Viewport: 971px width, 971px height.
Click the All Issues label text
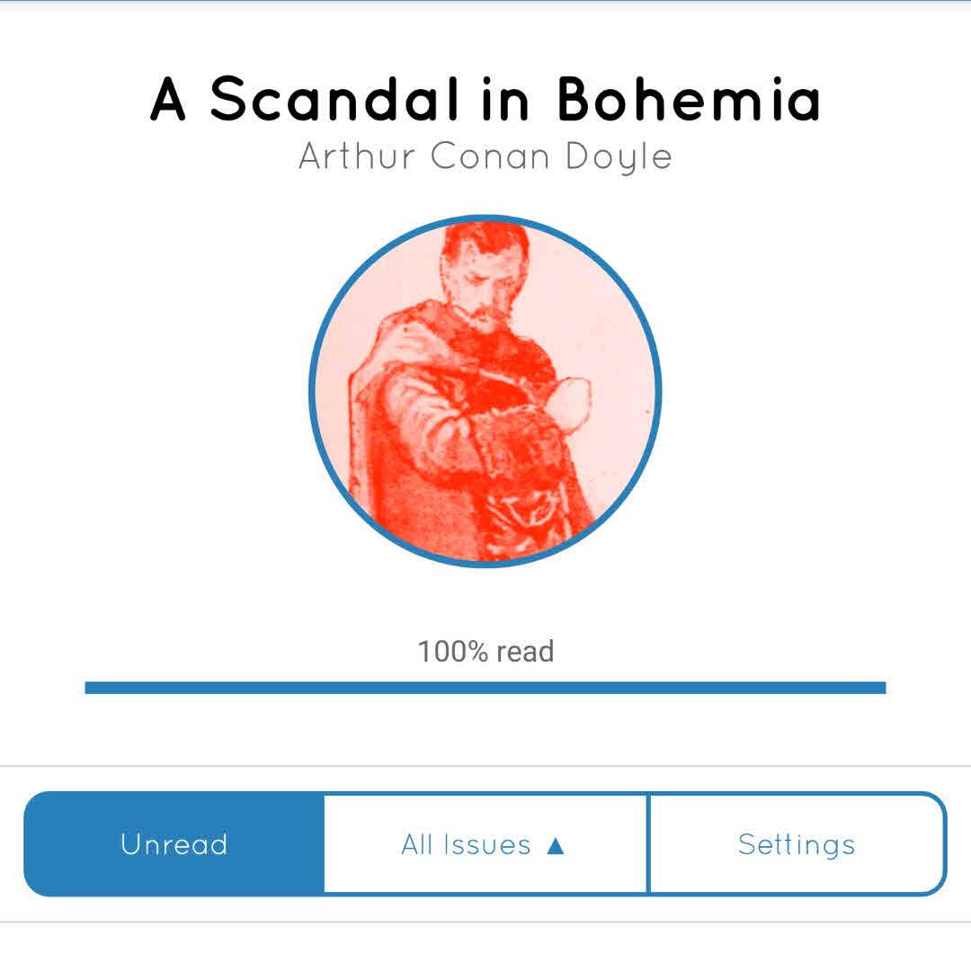tap(466, 845)
